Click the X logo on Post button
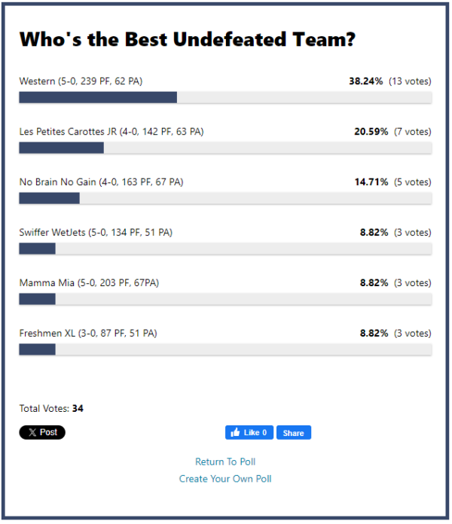 coord(32,432)
